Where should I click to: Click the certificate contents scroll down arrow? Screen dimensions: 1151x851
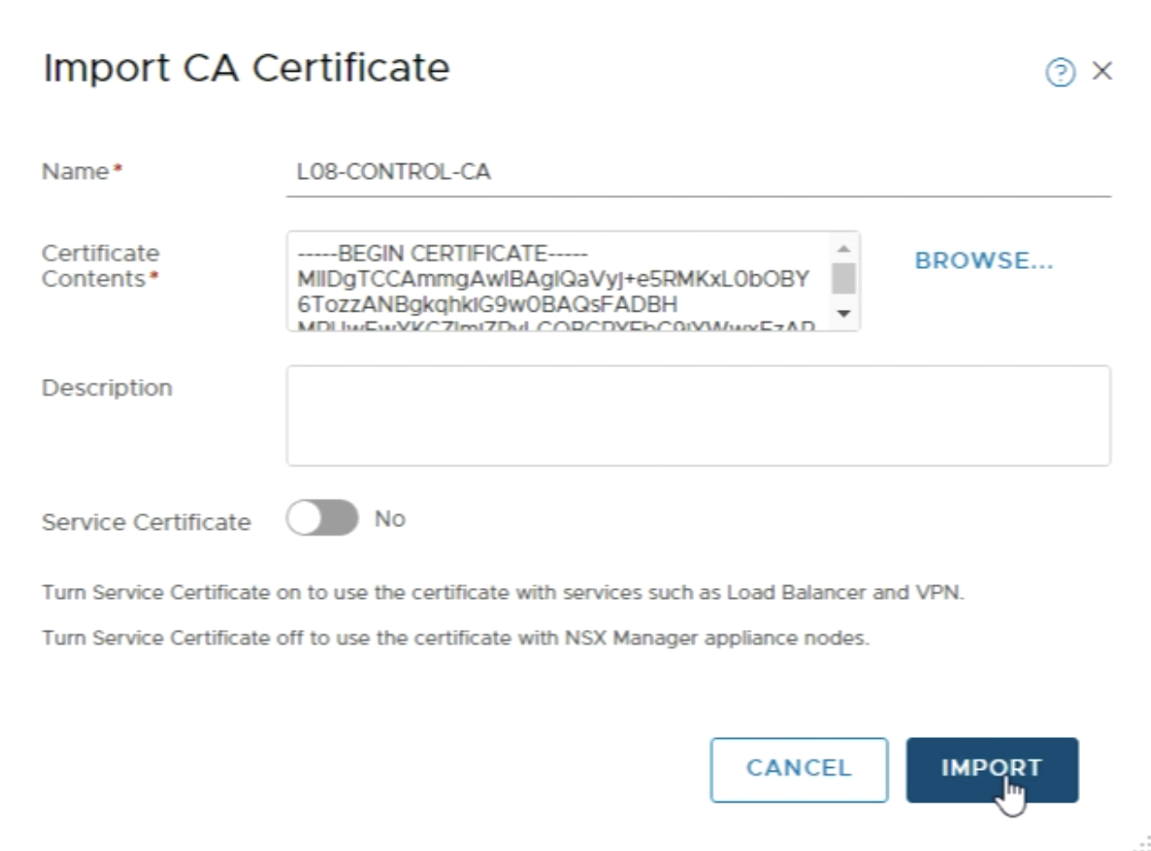point(843,314)
